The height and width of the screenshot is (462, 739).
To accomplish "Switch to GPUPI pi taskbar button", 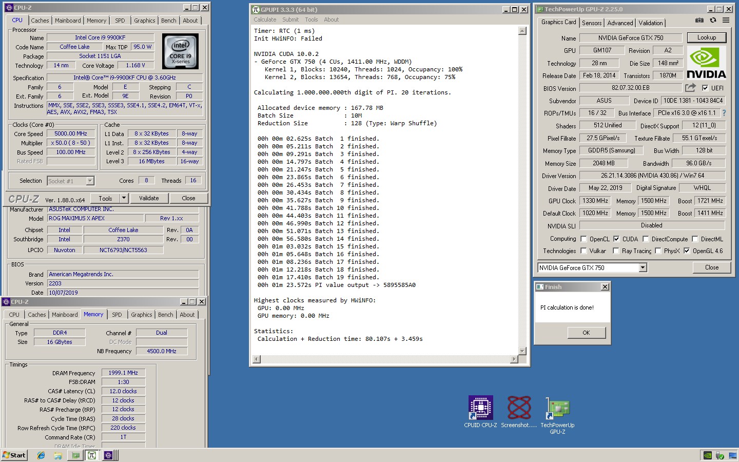I will point(92,455).
